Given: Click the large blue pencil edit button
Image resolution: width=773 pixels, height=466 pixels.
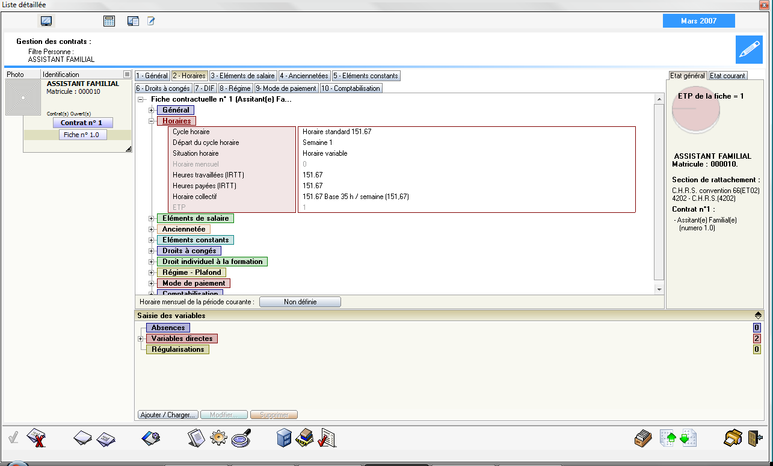Looking at the screenshot, I should pyautogui.click(x=749, y=49).
